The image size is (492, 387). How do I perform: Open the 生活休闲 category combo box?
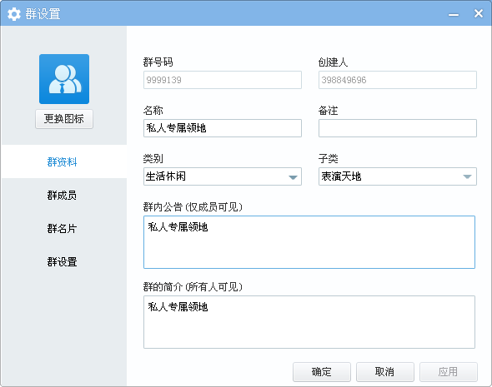pyautogui.click(x=223, y=176)
